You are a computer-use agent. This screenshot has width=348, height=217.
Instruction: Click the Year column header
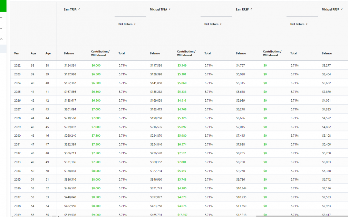(17, 53)
